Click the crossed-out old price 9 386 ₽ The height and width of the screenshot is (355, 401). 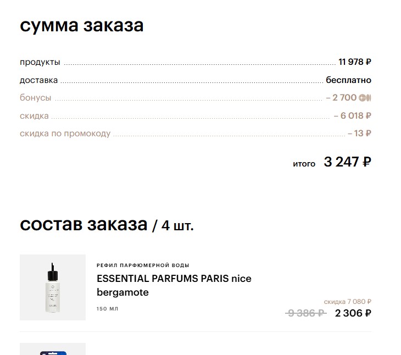pos(306,313)
